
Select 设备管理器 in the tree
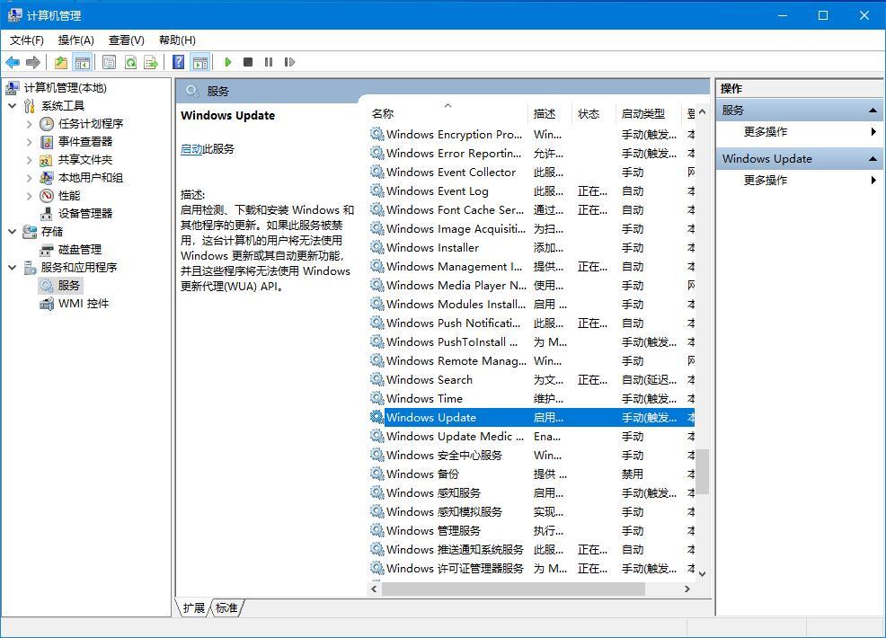85,214
